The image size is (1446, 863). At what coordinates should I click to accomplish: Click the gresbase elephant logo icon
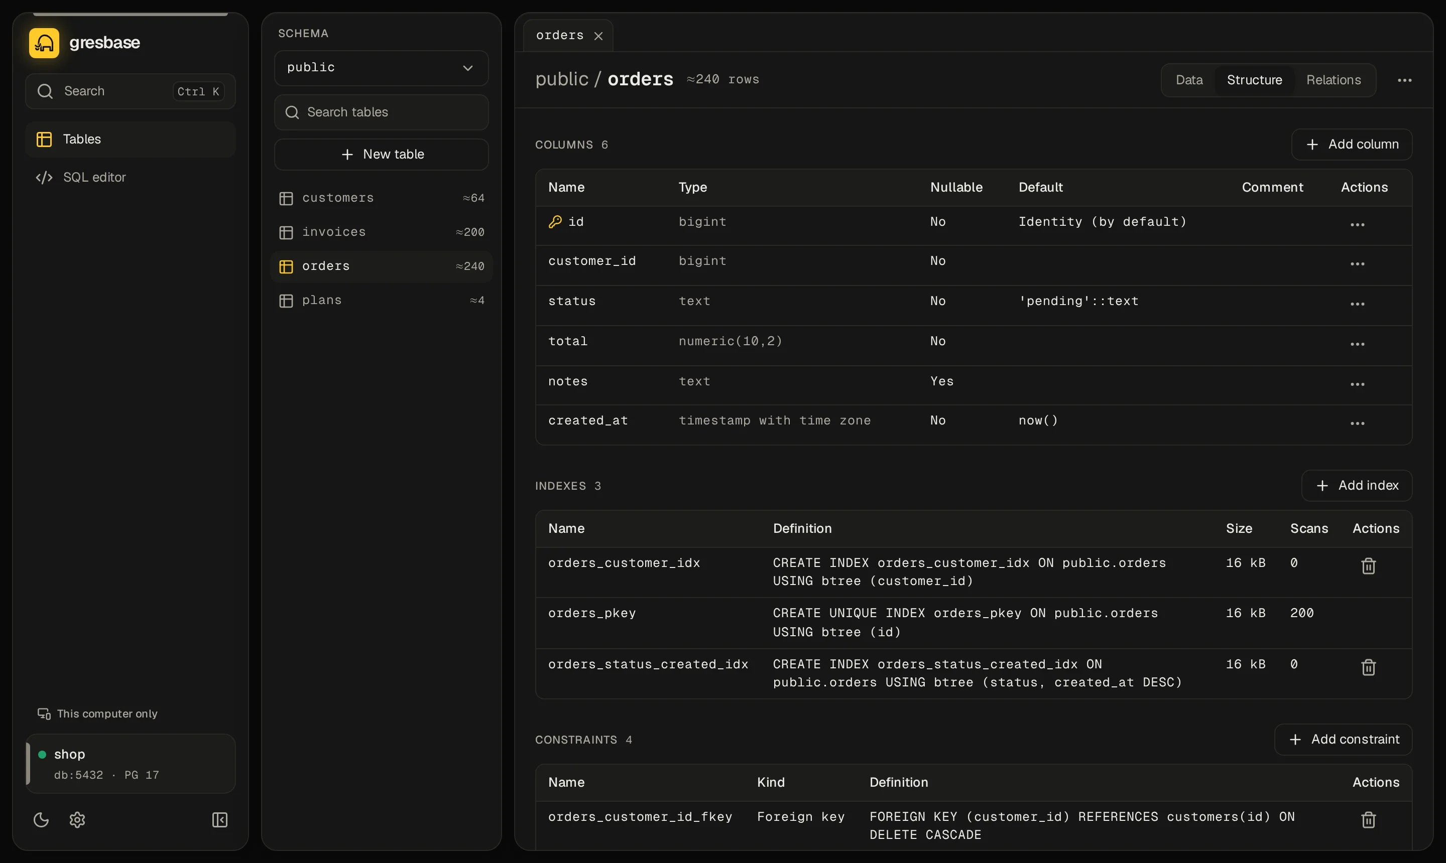[44, 43]
